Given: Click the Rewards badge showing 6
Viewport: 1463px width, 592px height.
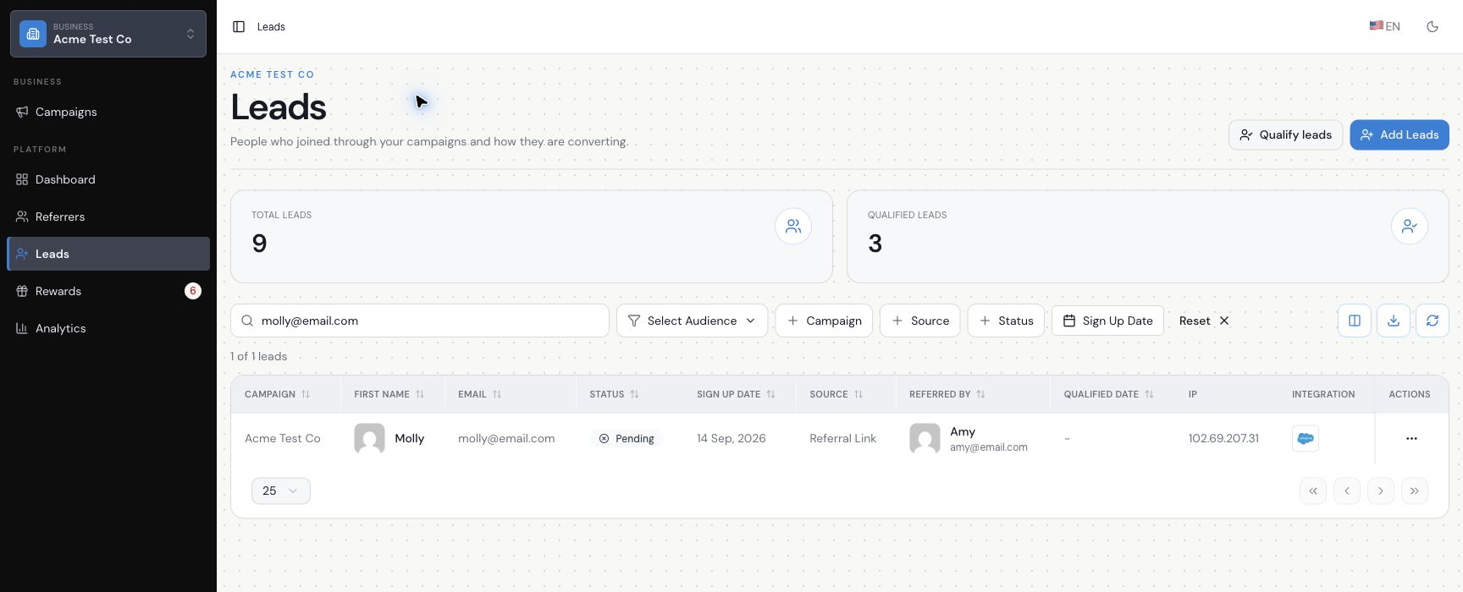Looking at the screenshot, I should [x=193, y=291].
